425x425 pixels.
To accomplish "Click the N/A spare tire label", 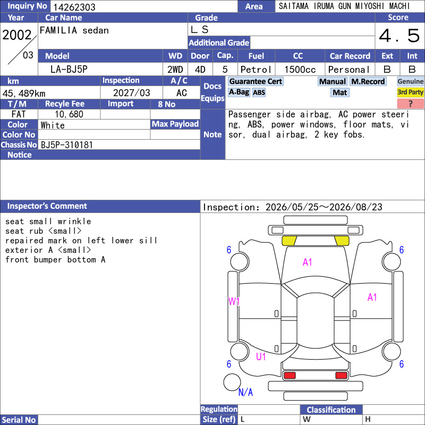I will coord(245,392).
